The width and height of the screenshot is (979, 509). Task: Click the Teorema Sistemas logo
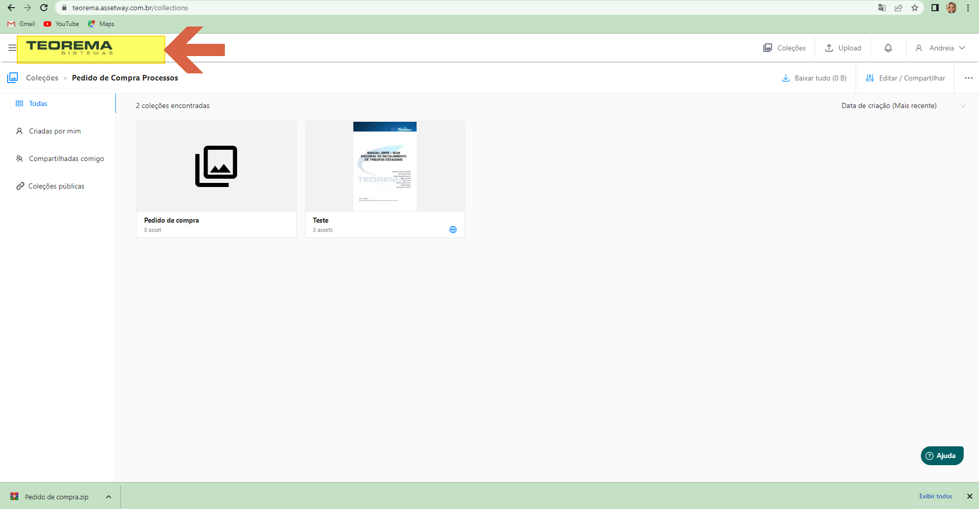click(x=70, y=48)
